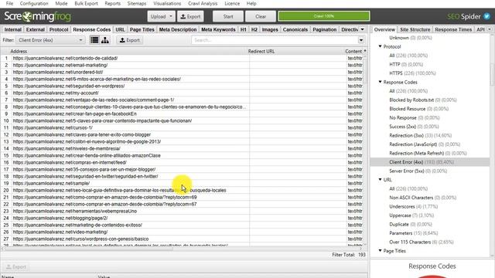This screenshot has height=278, width=495.
Task: Switch to the H2 tab
Action: [x=254, y=29]
